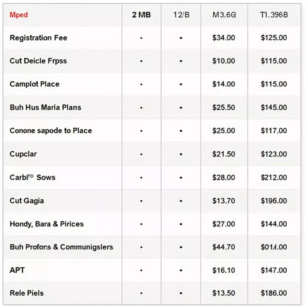This screenshot has width=306, height=306.
Task: Select the Cupclar row label
Action: click(23, 154)
